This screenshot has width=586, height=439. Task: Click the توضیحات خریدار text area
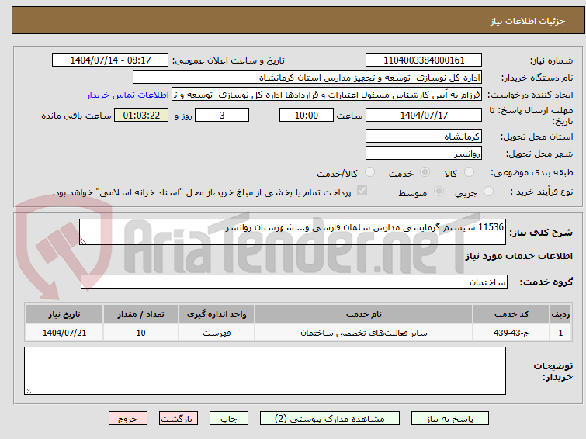point(265,371)
